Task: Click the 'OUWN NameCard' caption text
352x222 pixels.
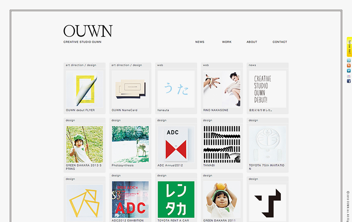Action: coord(125,110)
